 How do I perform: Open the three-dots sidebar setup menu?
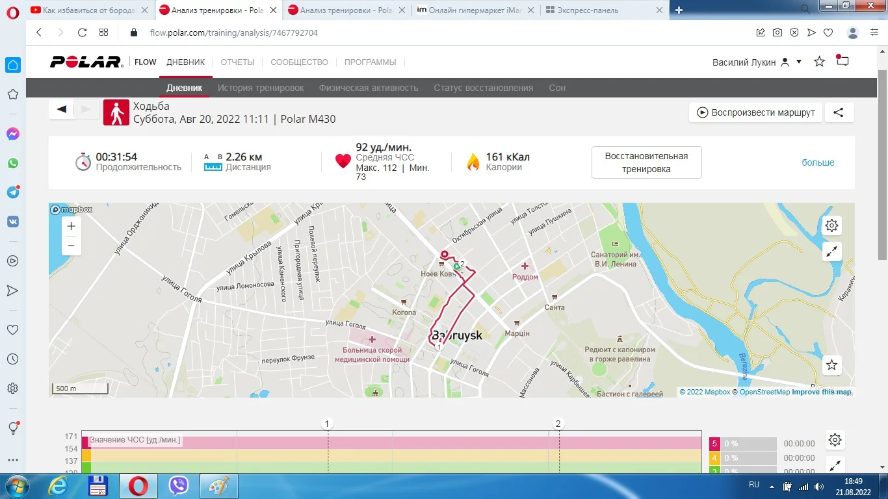12,460
